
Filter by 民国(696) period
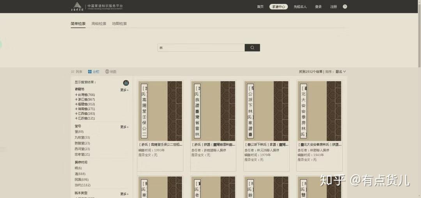(x=81, y=179)
